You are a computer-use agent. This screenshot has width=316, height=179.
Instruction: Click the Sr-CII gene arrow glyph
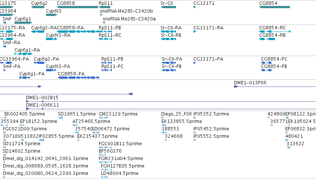coord(168,7)
